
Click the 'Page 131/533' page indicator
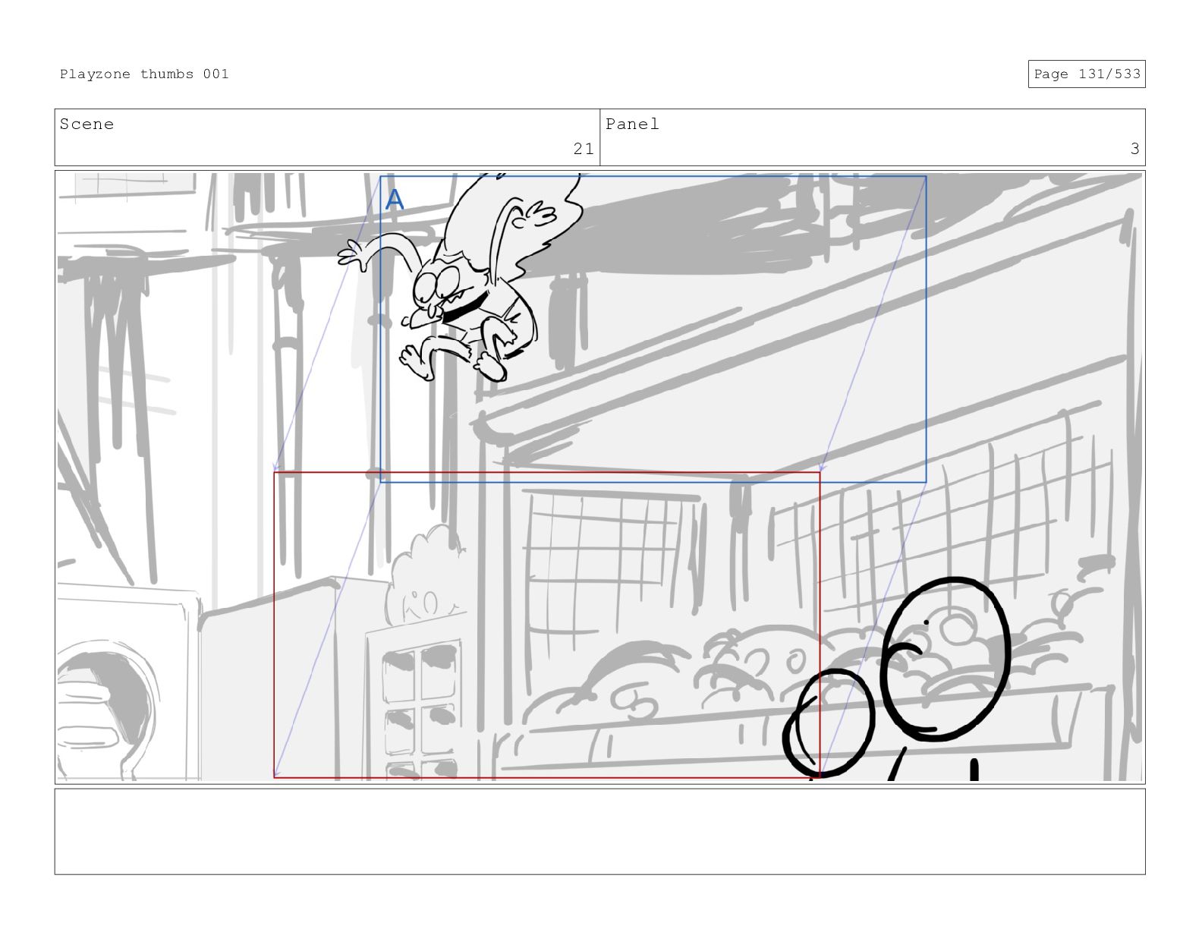click(1087, 74)
